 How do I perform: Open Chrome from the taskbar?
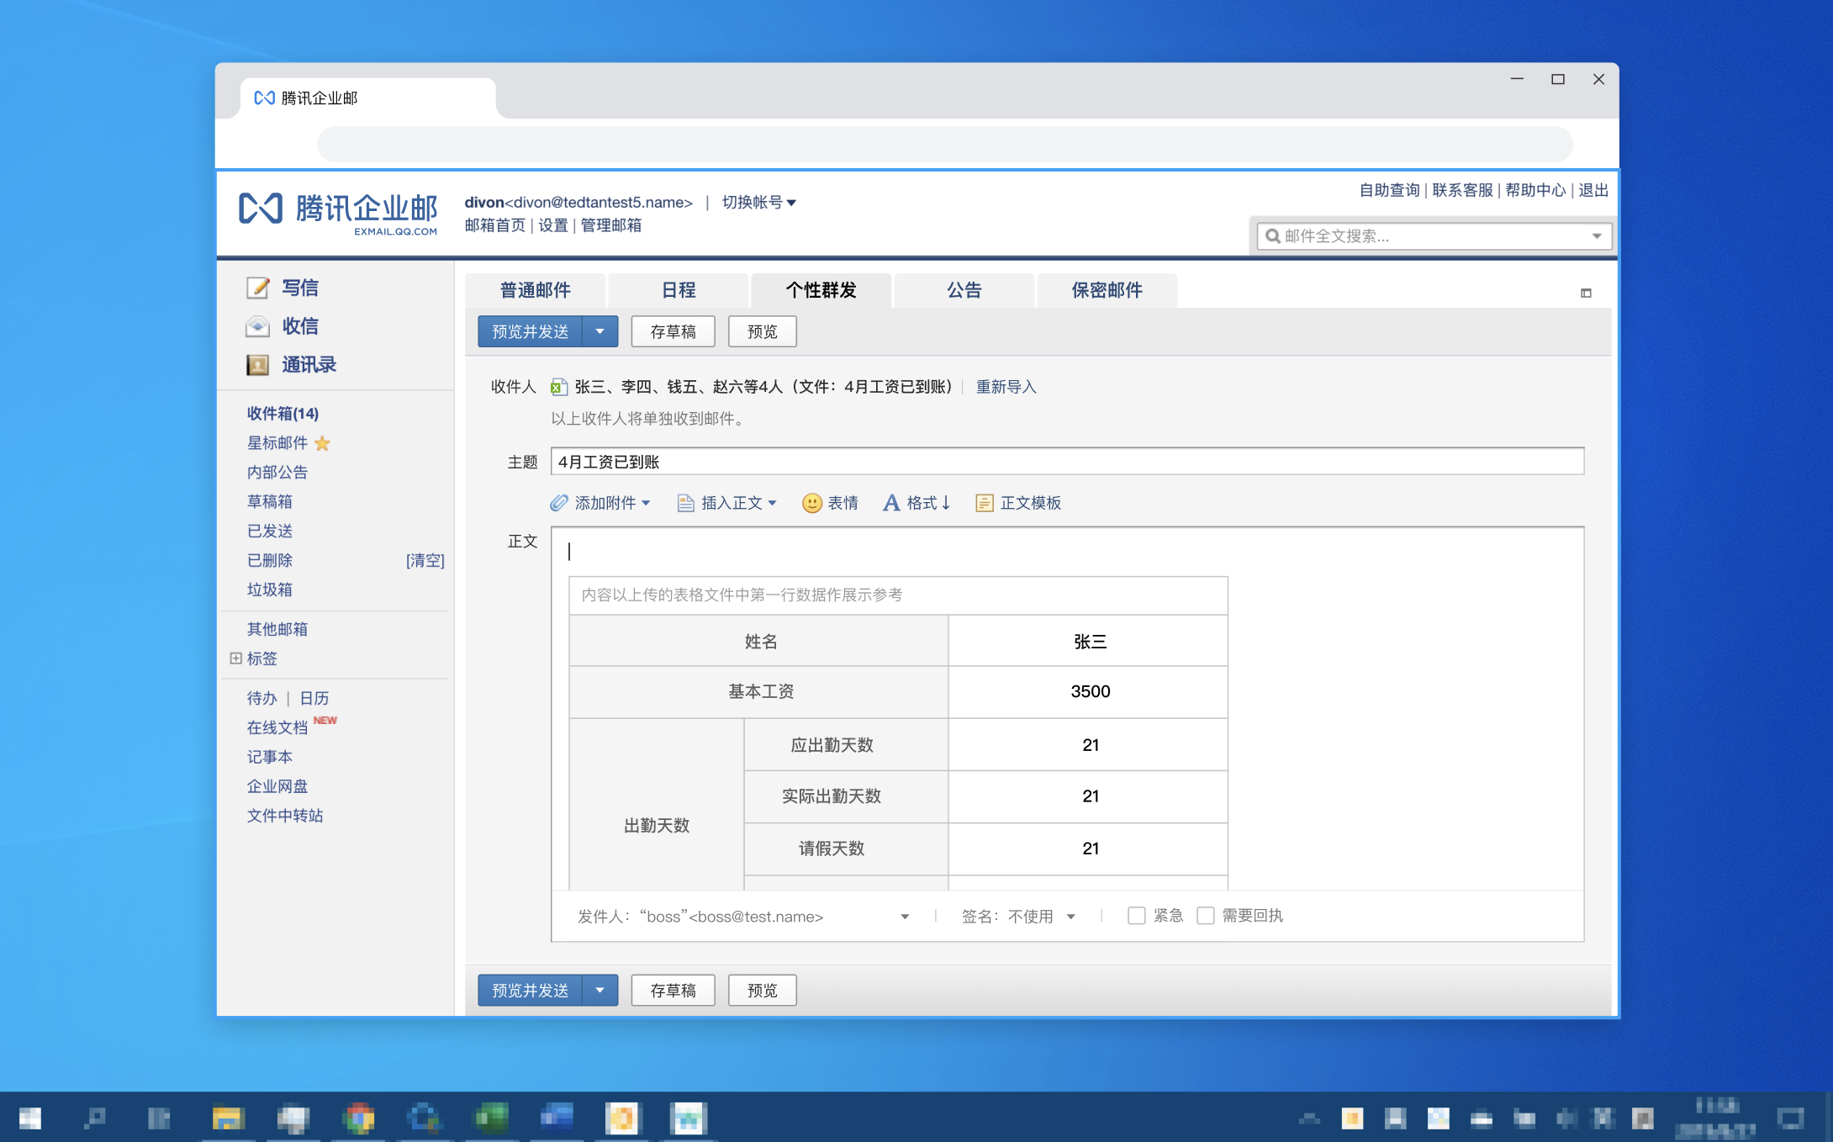[x=359, y=1118]
